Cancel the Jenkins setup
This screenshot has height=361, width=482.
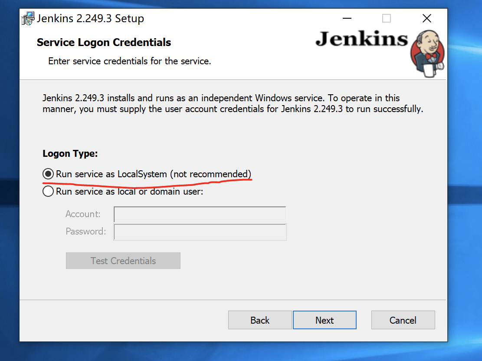(x=403, y=320)
